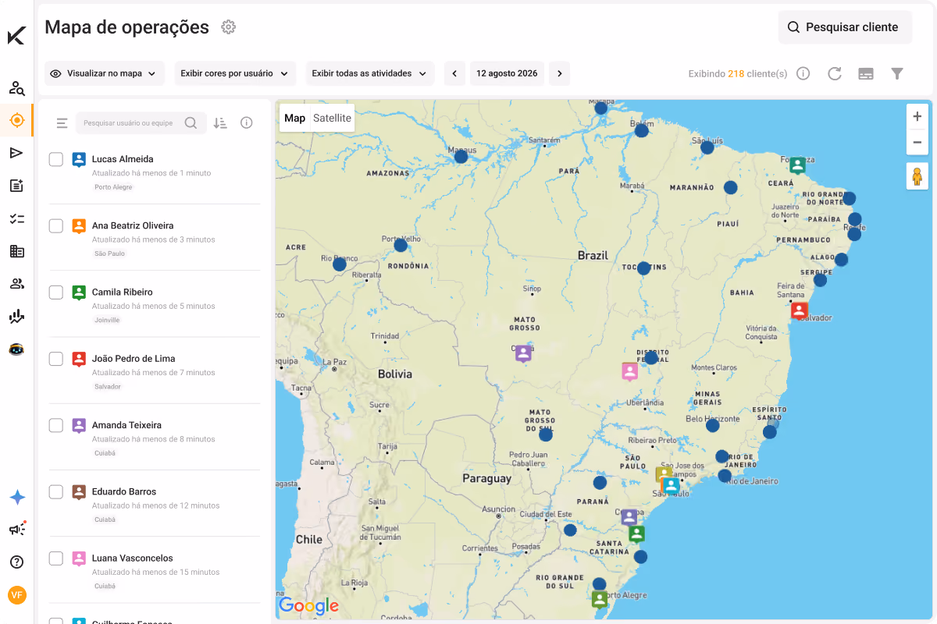Click the info icon in user panel

point(247,122)
